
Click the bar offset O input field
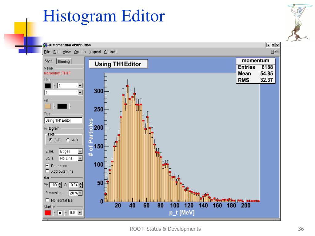[74, 185]
